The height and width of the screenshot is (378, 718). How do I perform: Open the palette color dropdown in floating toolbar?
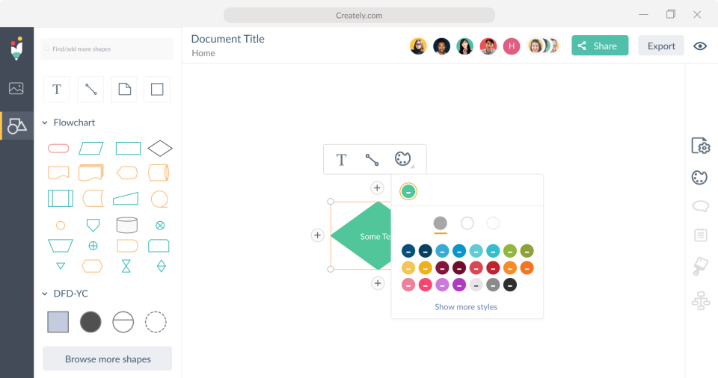click(403, 159)
